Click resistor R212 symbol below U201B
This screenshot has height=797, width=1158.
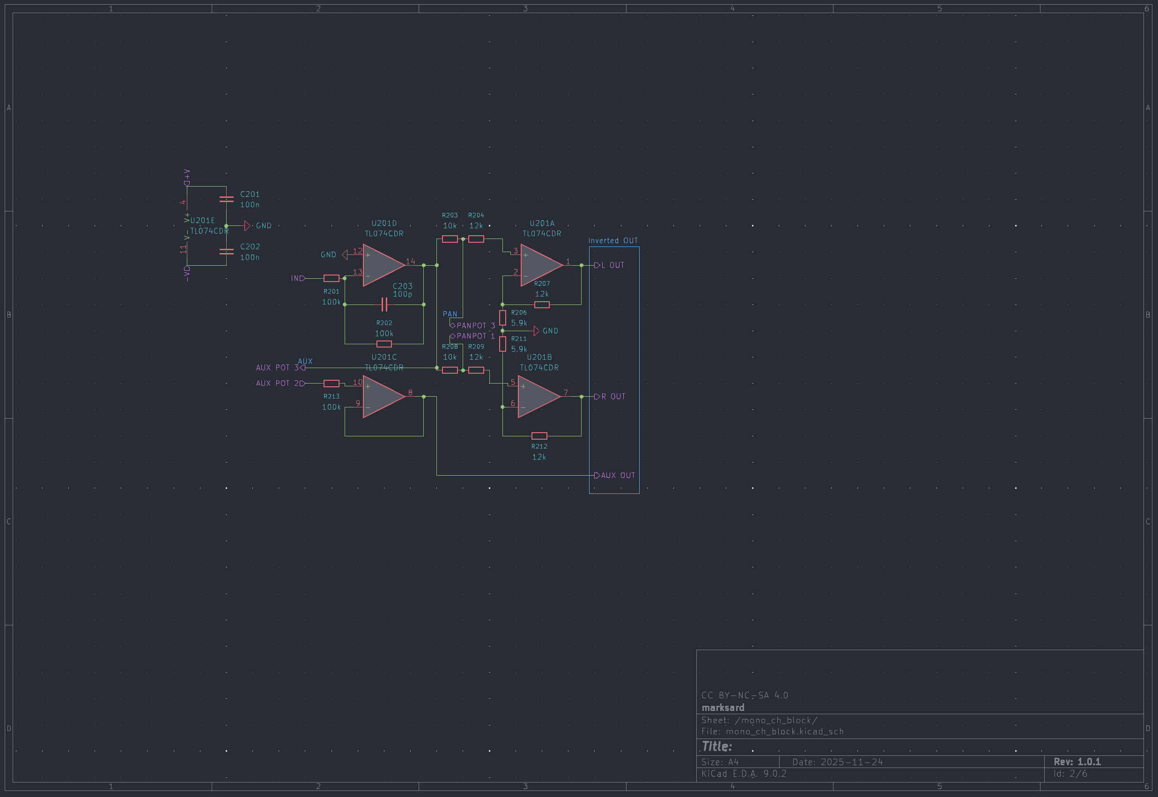[539, 436]
